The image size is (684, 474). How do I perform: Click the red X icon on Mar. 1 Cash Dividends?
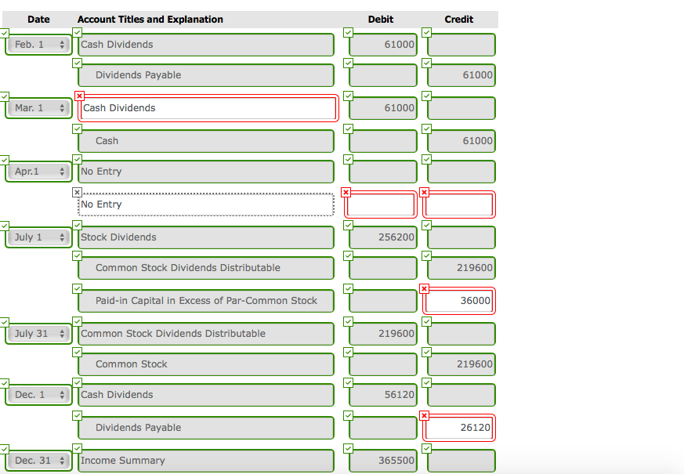[x=79, y=96]
